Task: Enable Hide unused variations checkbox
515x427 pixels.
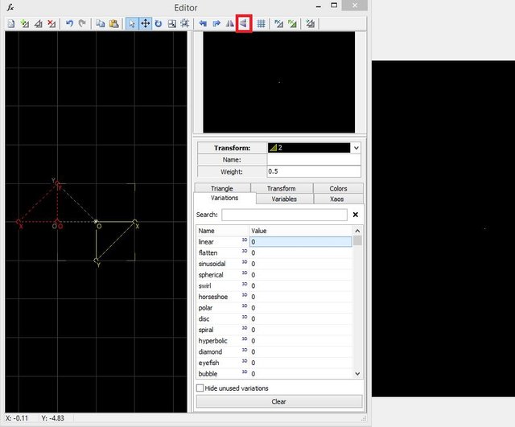Action: coord(200,388)
